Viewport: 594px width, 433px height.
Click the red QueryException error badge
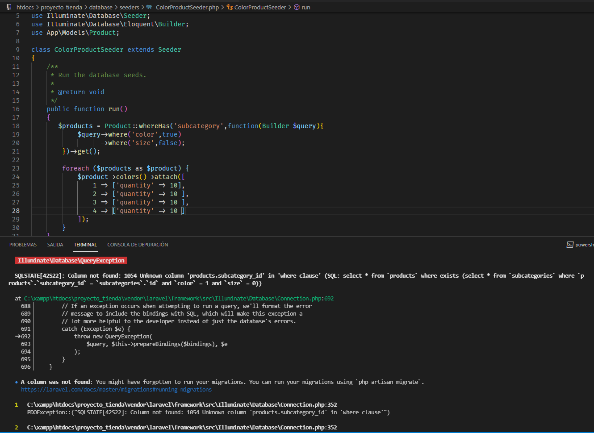(x=71, y=261)
